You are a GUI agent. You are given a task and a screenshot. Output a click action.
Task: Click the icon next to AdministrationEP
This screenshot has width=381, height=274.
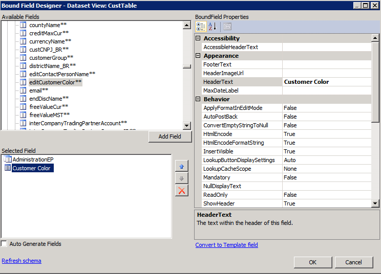point(7,159)
